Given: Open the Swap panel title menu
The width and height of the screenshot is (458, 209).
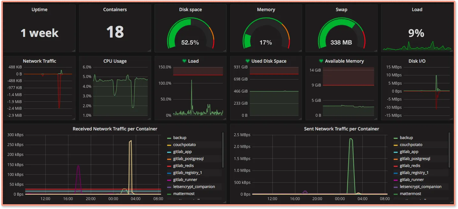Looking at the screenshot, I should click(341, 10).
